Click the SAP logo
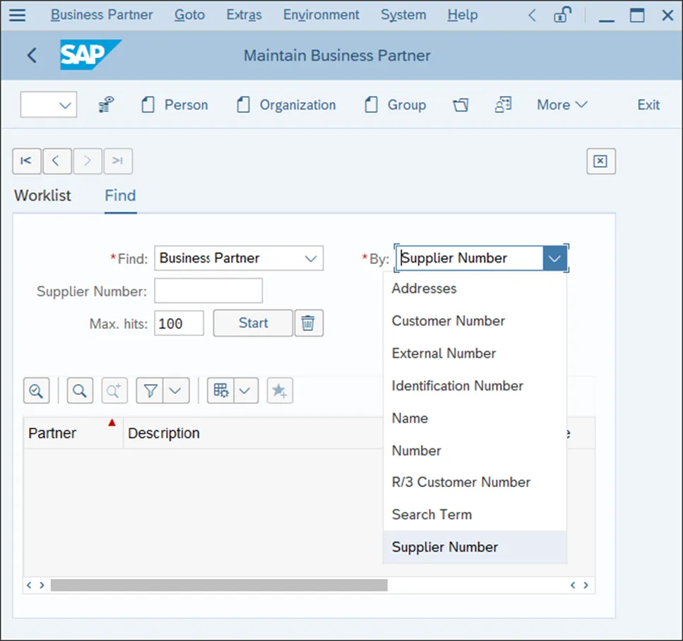This screenshot has height=641, width=683. coord(90,55)
